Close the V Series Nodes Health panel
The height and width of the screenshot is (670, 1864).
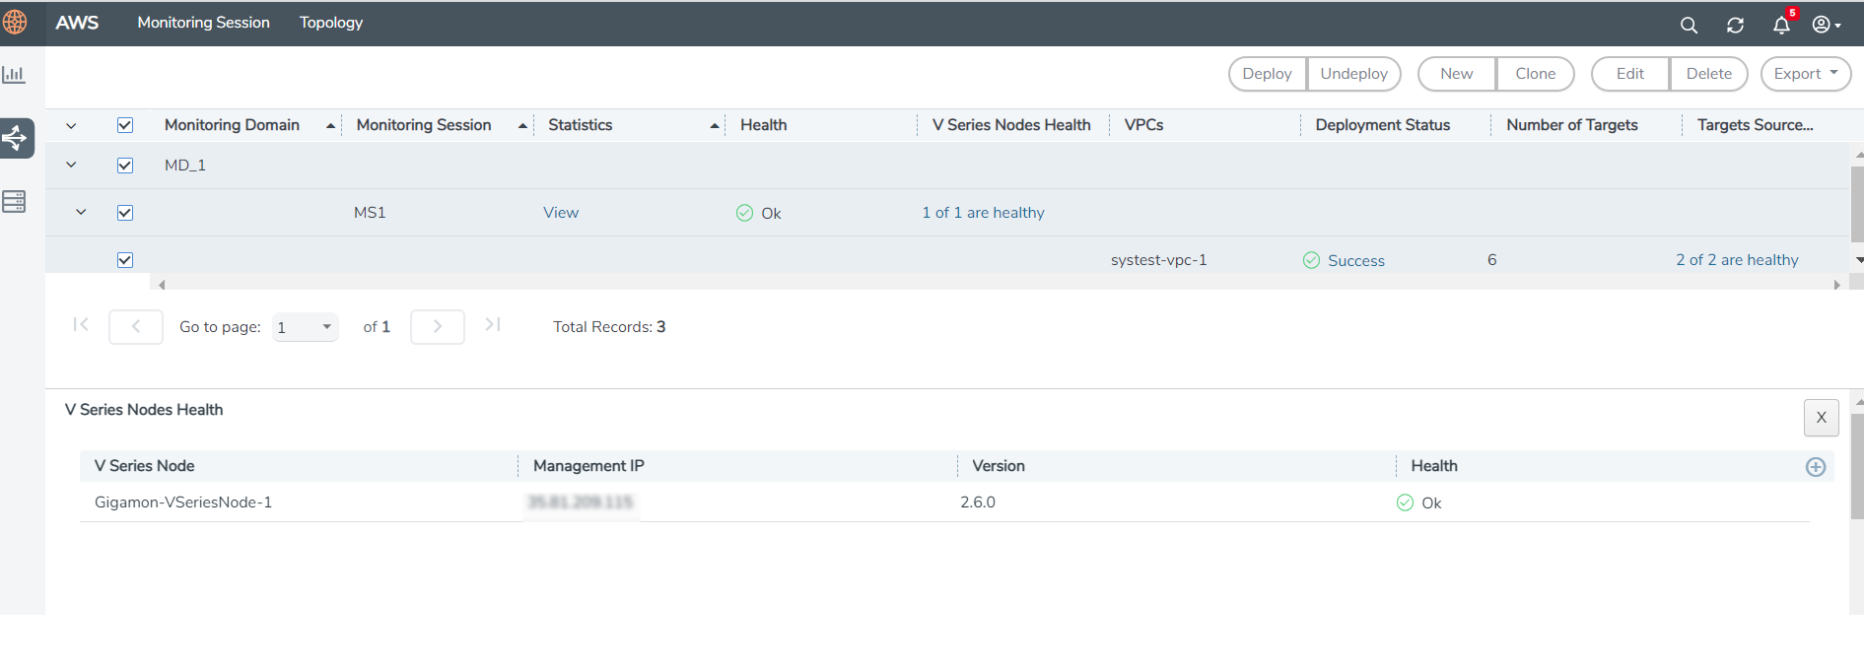tap(1821, 418)
